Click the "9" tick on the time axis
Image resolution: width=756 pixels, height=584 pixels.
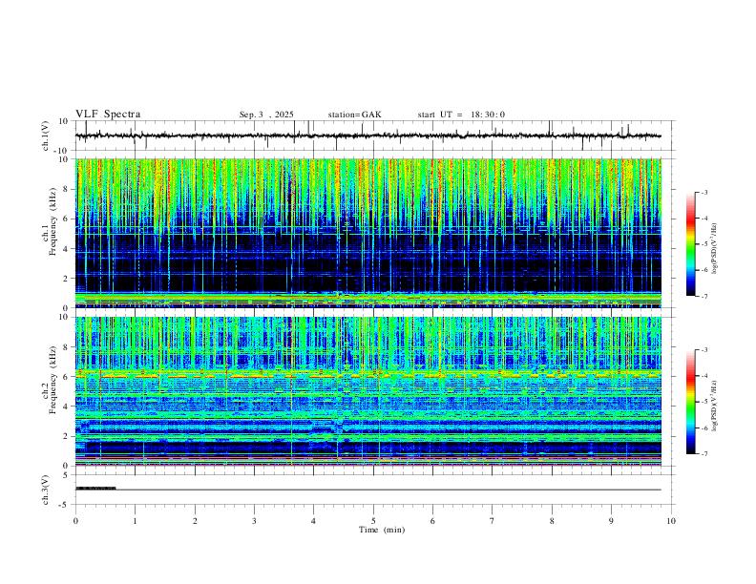[611, 521]
